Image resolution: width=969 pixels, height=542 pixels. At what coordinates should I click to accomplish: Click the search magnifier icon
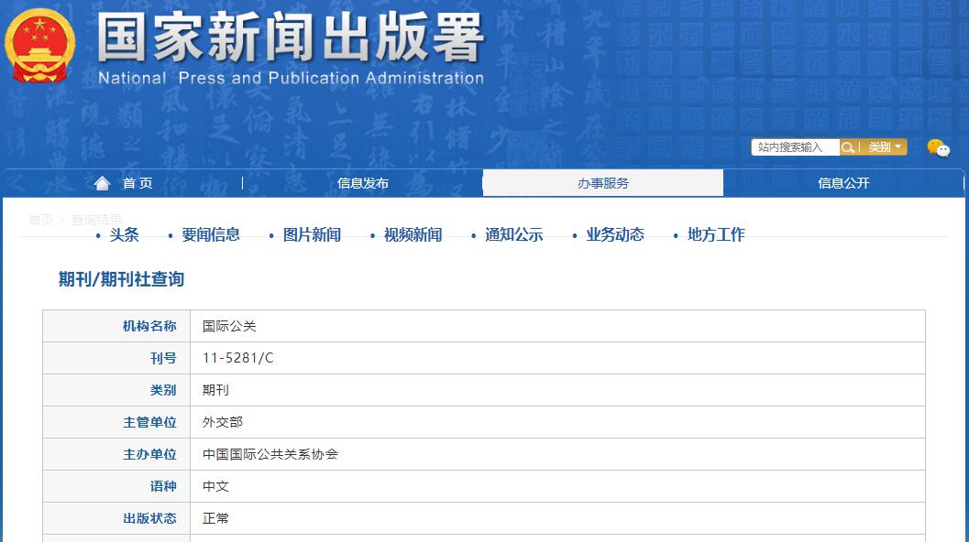click(x=848, y=146)
